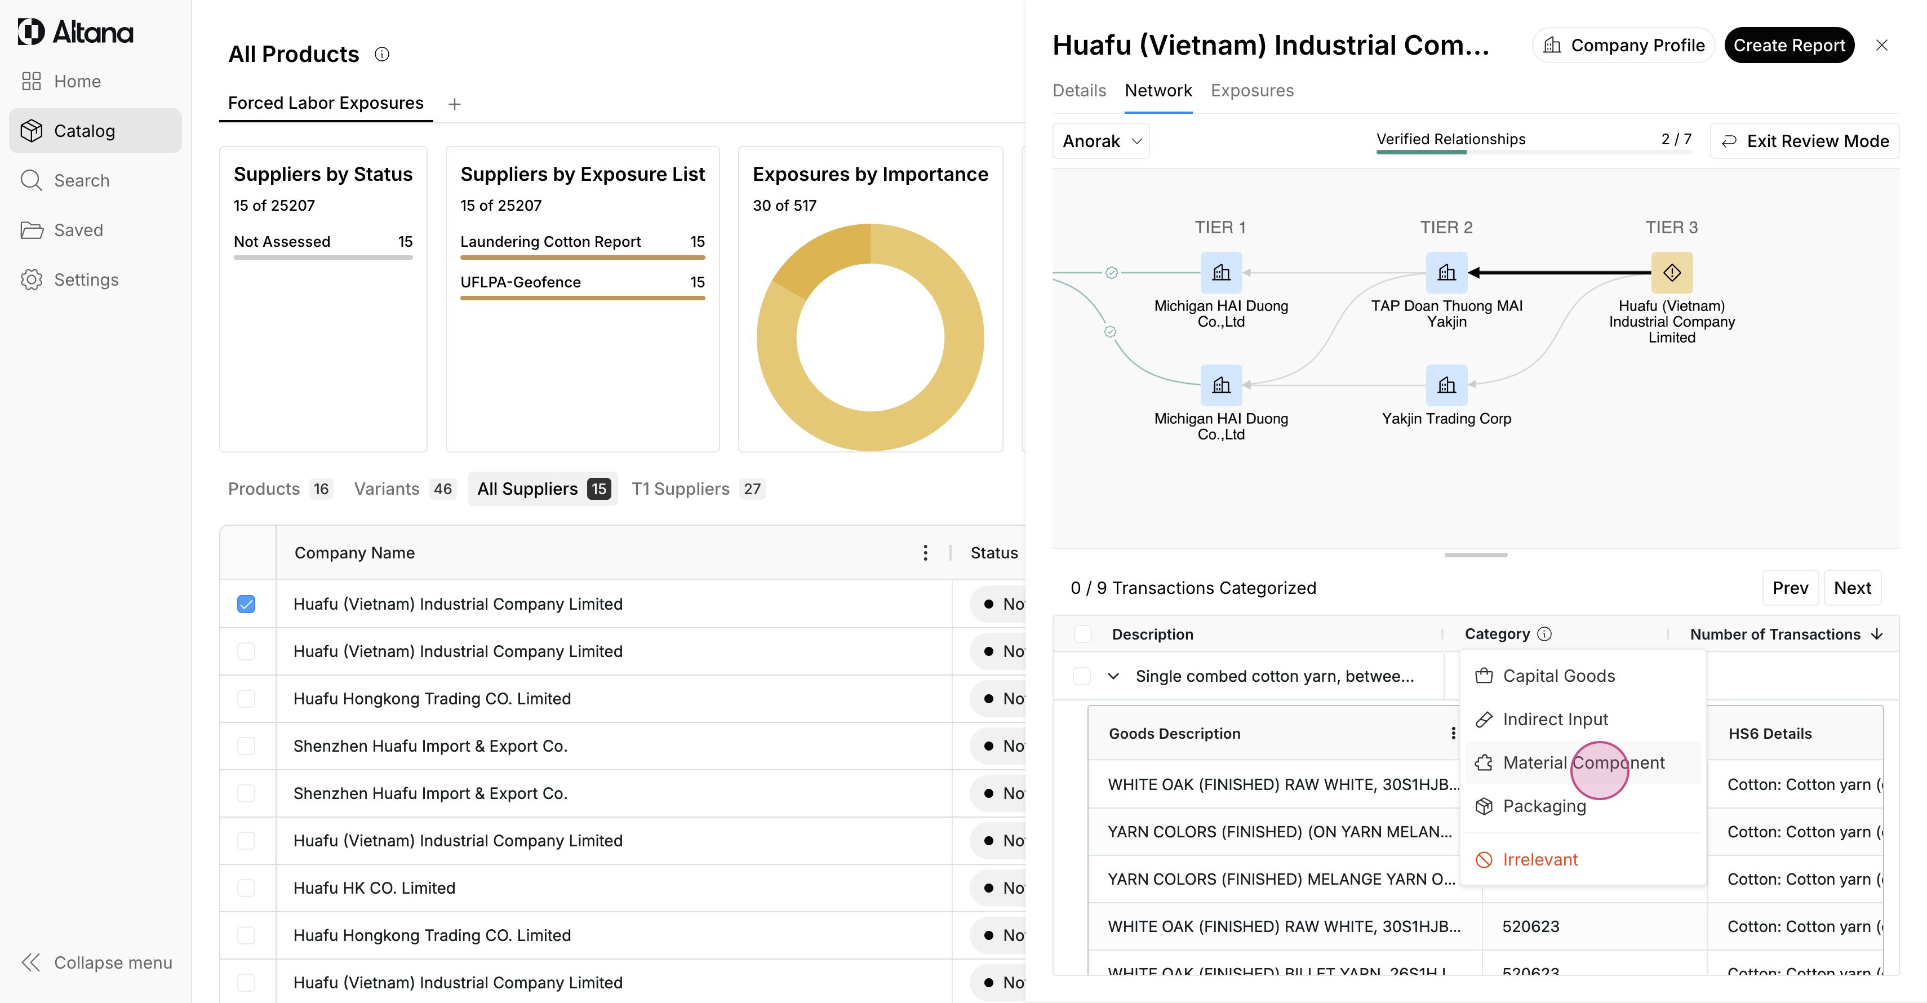
Task: Add a new view with plus icon
Action: (x=454, y=104)
